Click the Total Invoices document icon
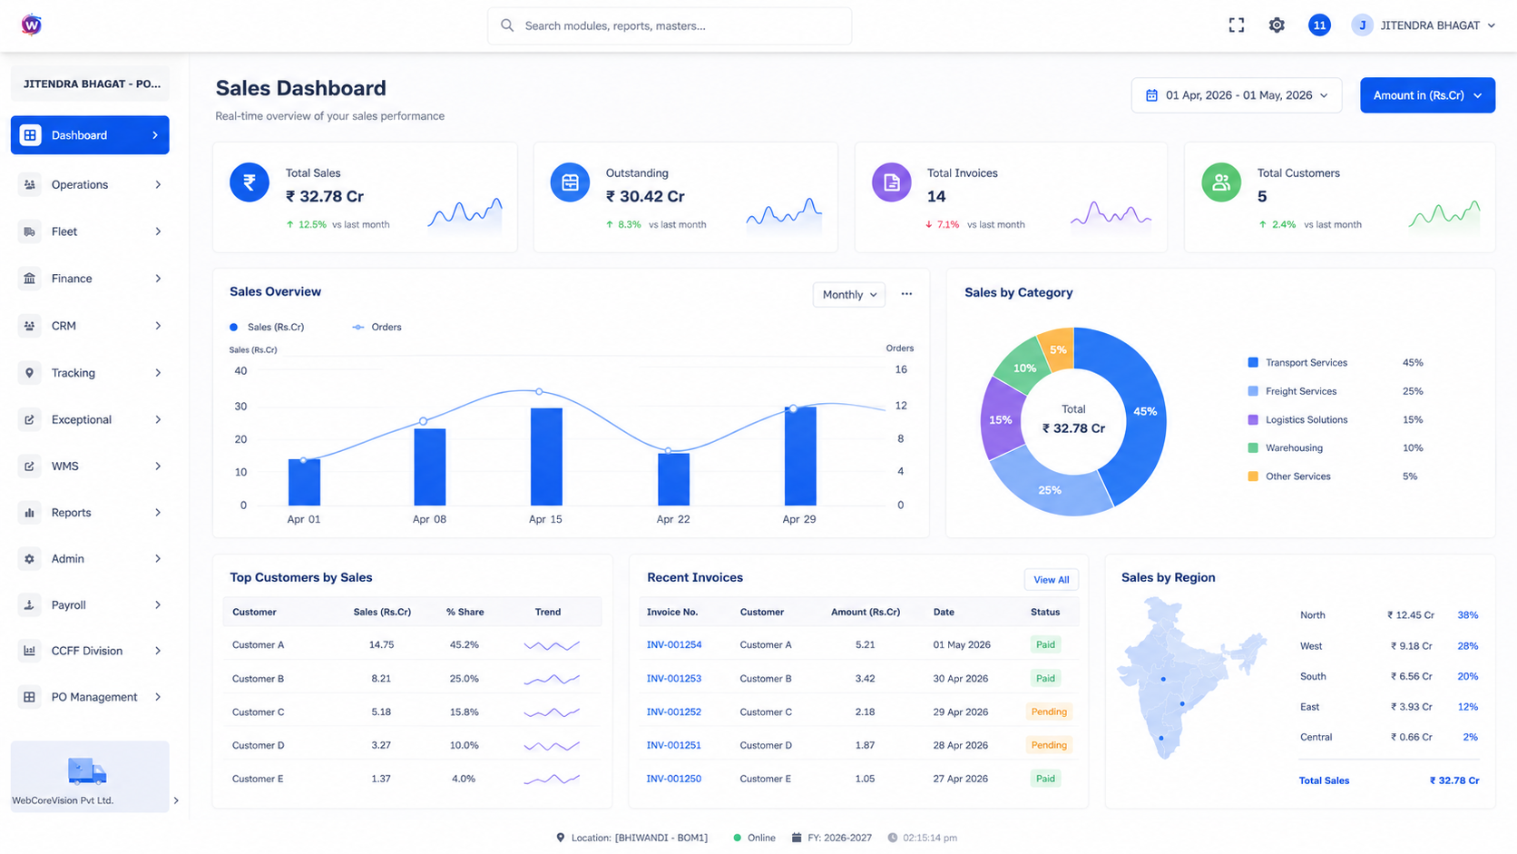1517x854 pixels. [892, 182]
